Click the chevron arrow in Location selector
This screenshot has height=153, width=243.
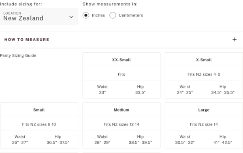tap(71, 17)
